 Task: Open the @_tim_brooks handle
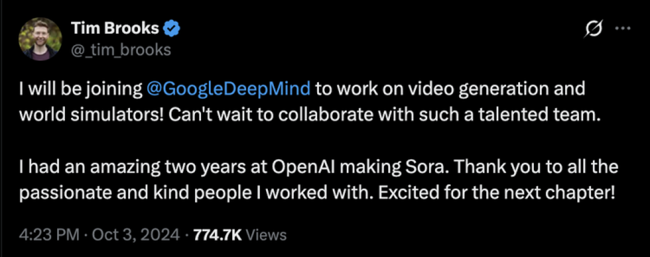tap(121, 50)
